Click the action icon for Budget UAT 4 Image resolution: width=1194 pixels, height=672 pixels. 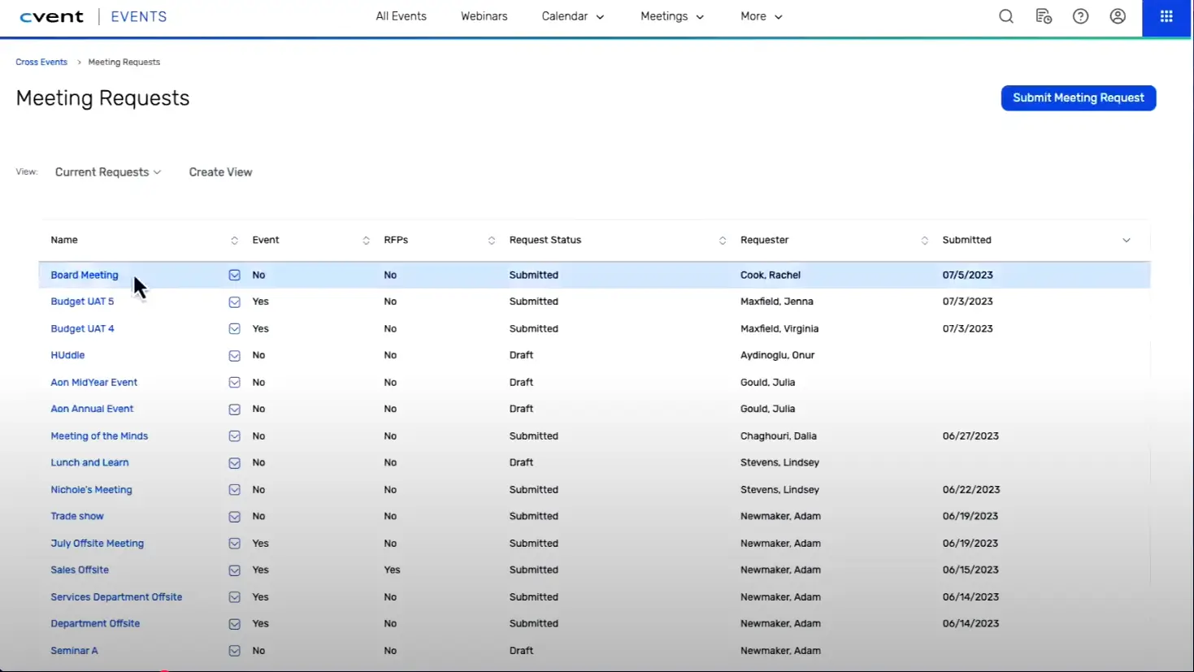point(234,329)
